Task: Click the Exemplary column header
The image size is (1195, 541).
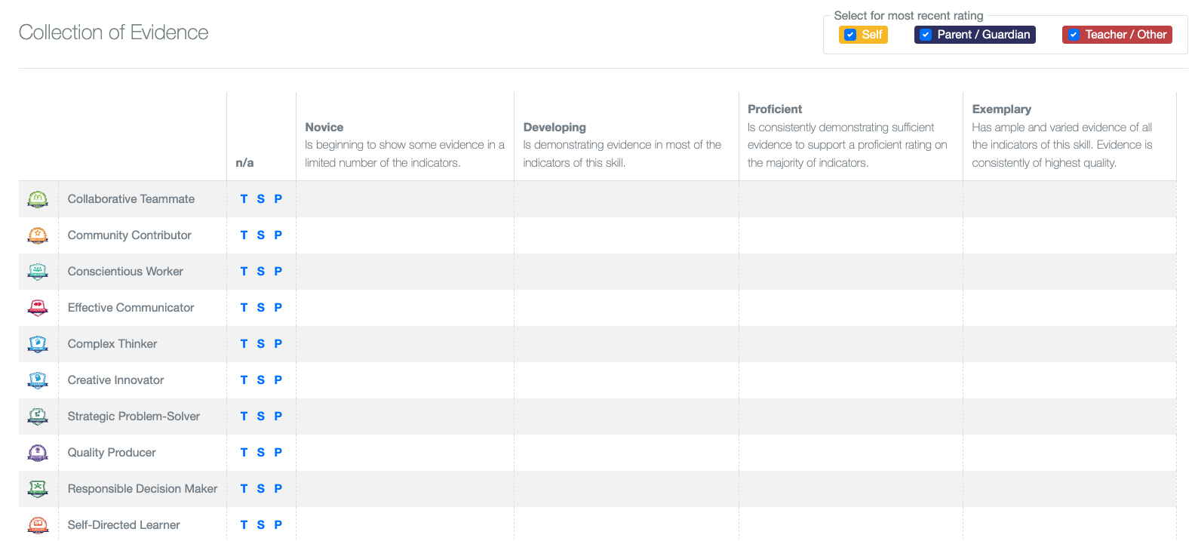Action: click(x=1001, y=109)
